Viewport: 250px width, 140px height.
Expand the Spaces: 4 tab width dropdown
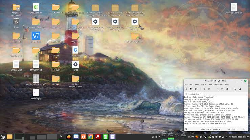(x=217, y=129)
